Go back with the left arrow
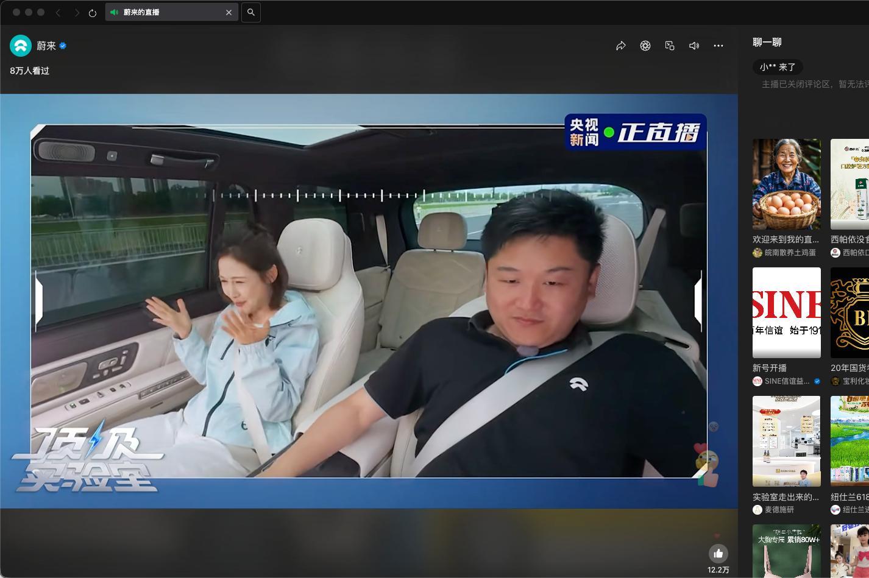The image size is (869, 578). tap(58, 13)
